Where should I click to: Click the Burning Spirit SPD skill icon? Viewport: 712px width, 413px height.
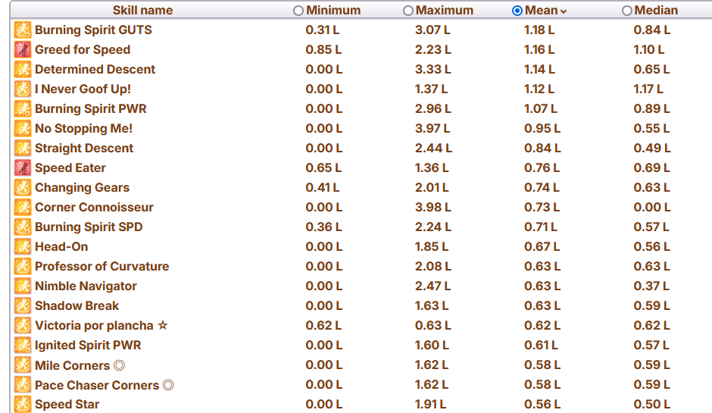[23, 227]
